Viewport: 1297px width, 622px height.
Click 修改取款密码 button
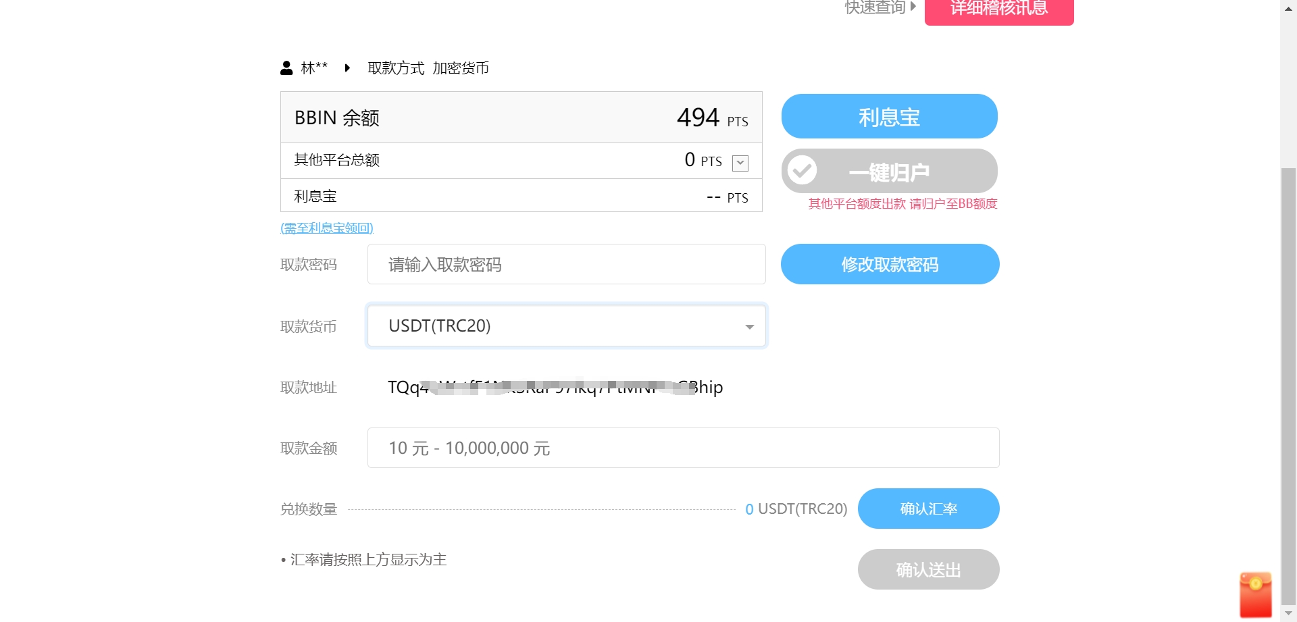890,264
